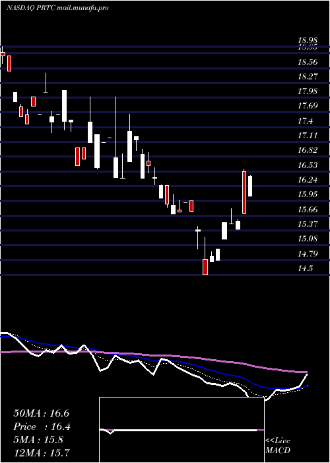Select the 15.37 price axis label
The height and width of the screenshot is (463, 330).
point(308,224)
